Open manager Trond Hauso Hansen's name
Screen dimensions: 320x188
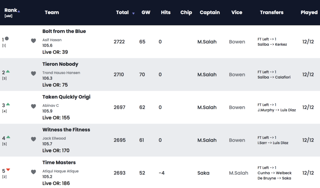tap(61, 73)
